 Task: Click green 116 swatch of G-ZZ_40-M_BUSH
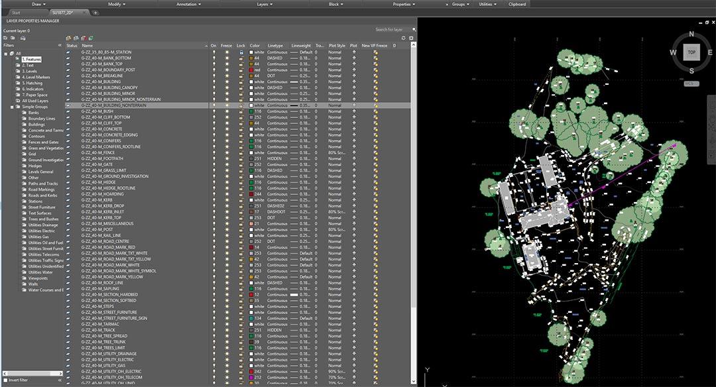point(251,111)
